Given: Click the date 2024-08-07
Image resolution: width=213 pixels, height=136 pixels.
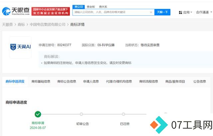Looking at the screenshot, I should click(x=38, y=128).
